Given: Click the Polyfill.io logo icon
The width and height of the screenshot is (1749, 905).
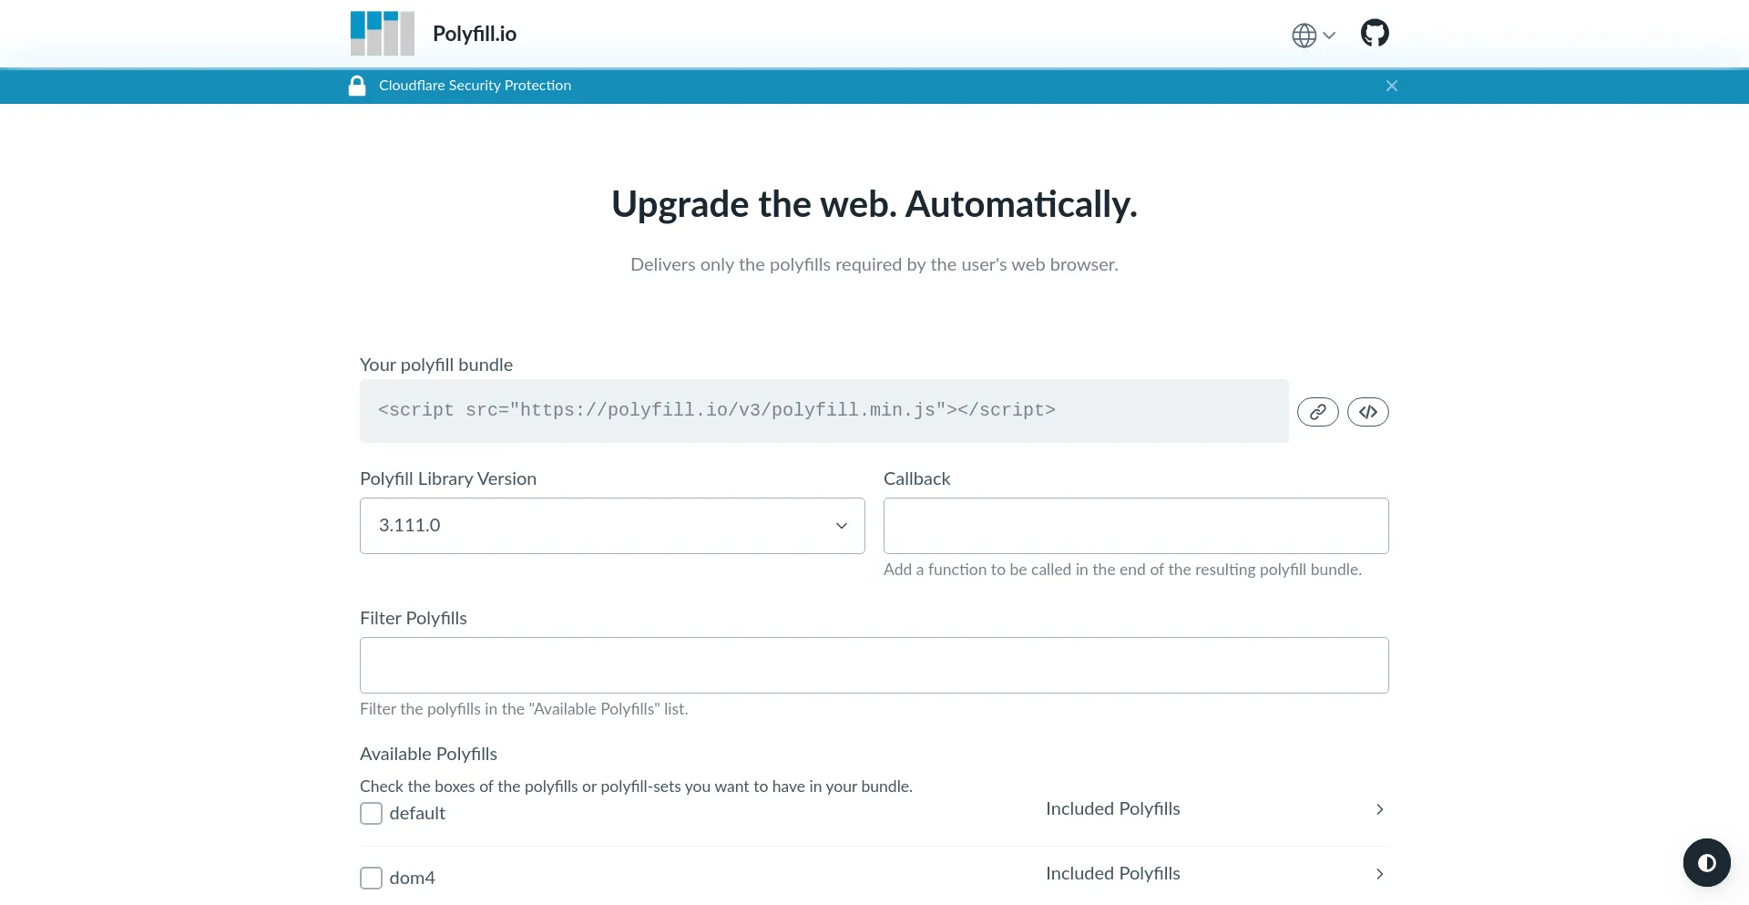Looking at the screenshot, I should tap(383, 34).
